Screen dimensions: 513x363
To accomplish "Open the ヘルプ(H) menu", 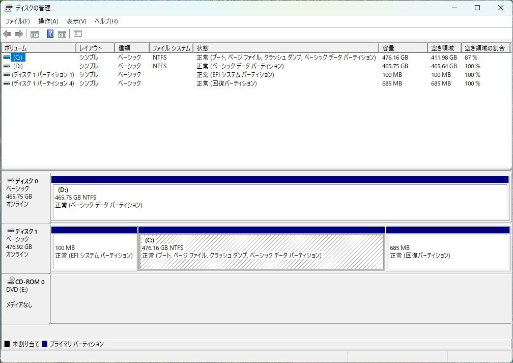I will pos(106,21).
